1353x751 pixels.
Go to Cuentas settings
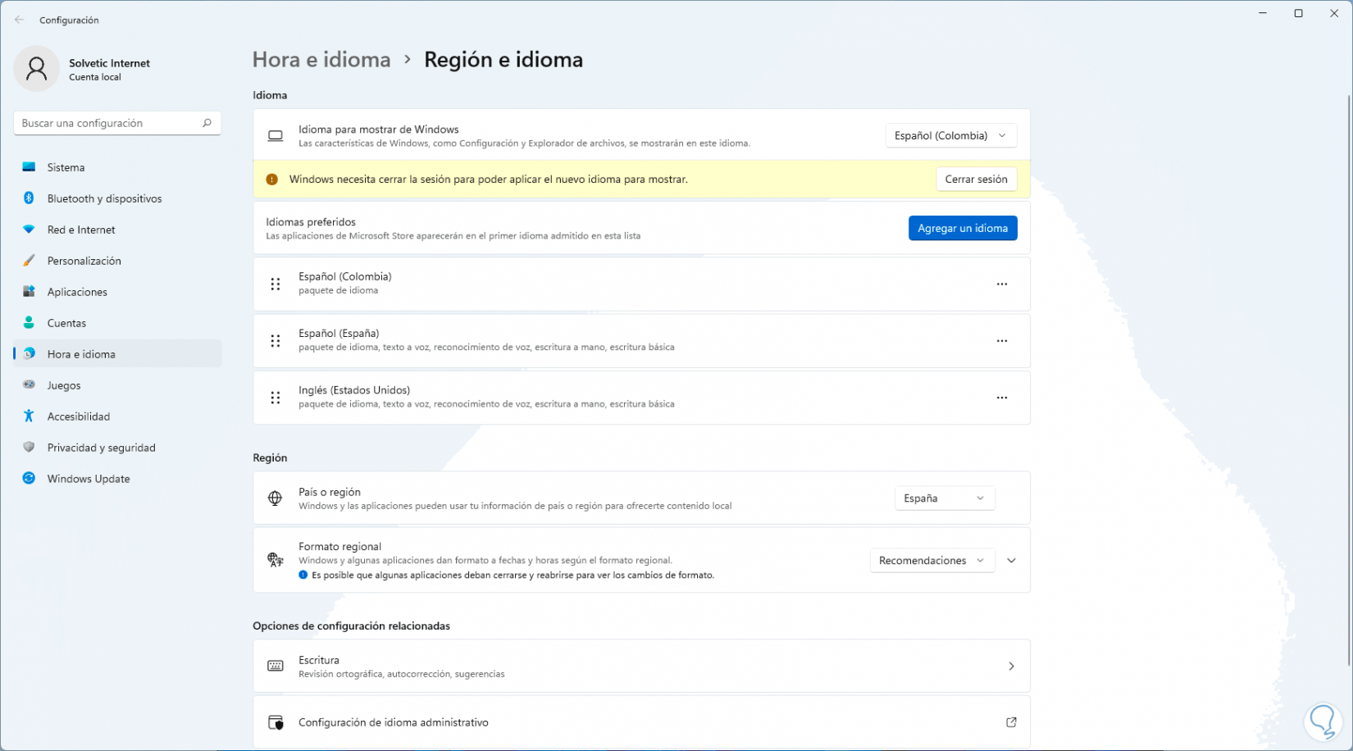coord(117,323)
